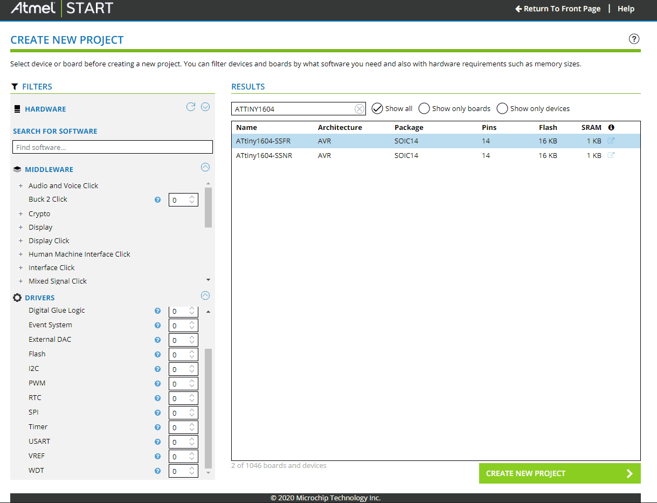This screenshot has height=503, width=657.
Task: Collapse the Drivers section
Action: coord(205,295)
